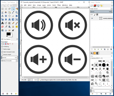Screen dimensions: 114x96
Task: Select the Fuzzy Select magic wand tool
Action: tap(13, 9)
